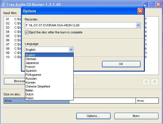Pick Korean language option
163x124 pixels.
pos(49,82)
